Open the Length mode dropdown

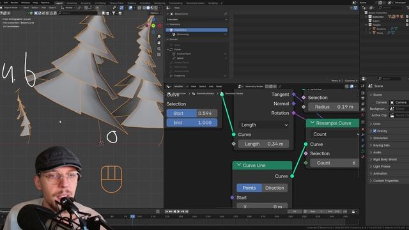click(264, 125)
